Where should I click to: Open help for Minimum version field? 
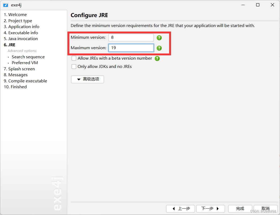point(159,38)
